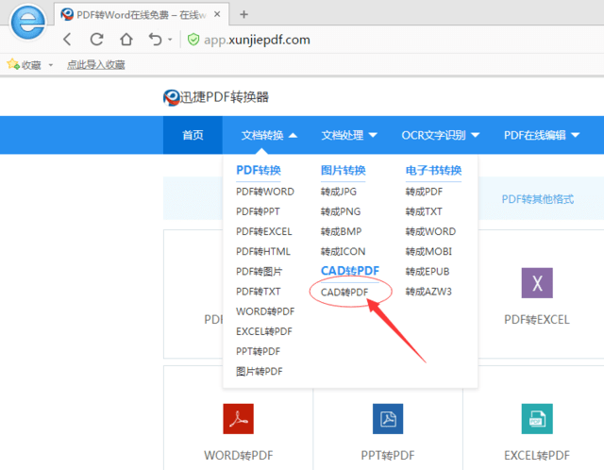Click PDF转EXCEL card label
This screenshot has height=470, width=604.
537,320
